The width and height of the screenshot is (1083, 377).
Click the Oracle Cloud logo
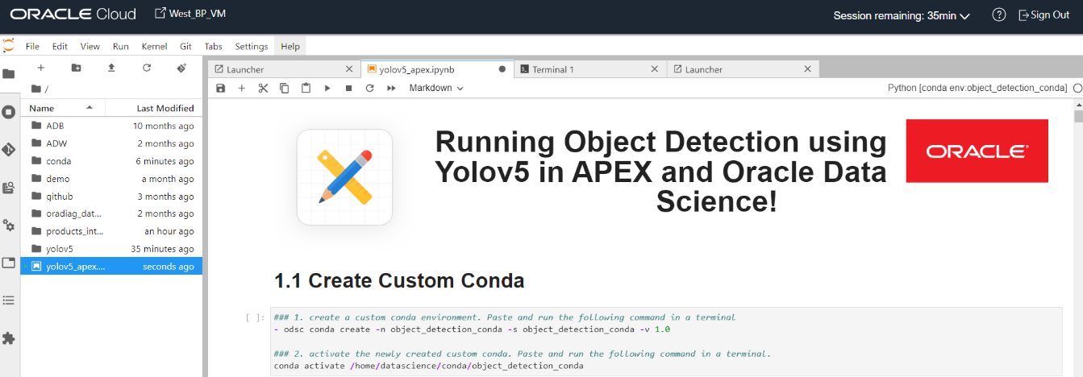73,14
